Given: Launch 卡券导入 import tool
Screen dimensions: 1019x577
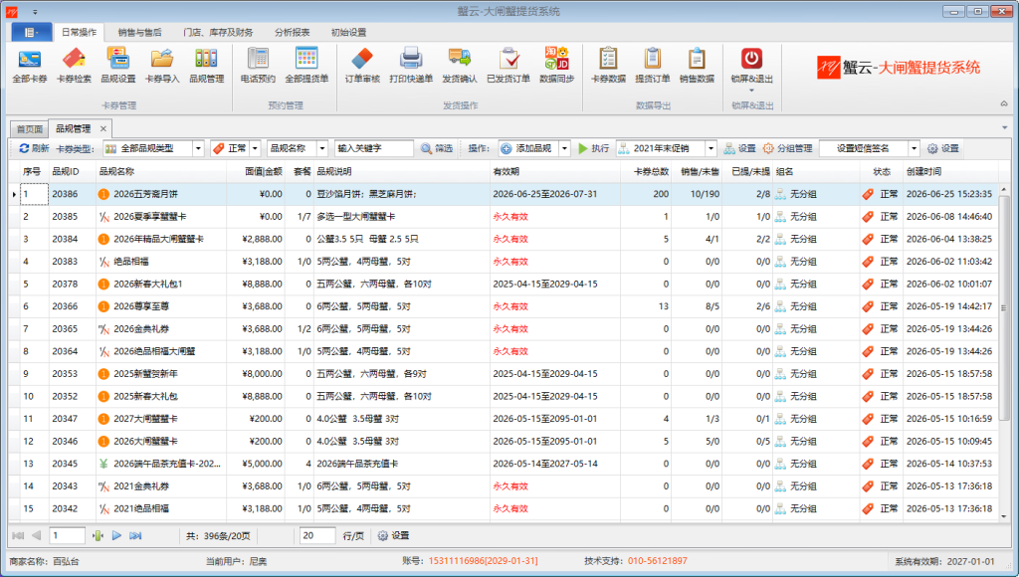Looking at the screenshot, I should point(162,67).
